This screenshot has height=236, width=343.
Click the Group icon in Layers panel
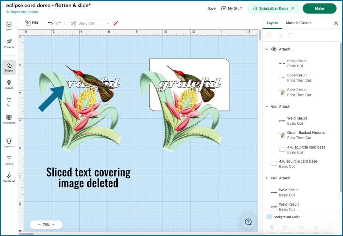[x=270, y=35]
